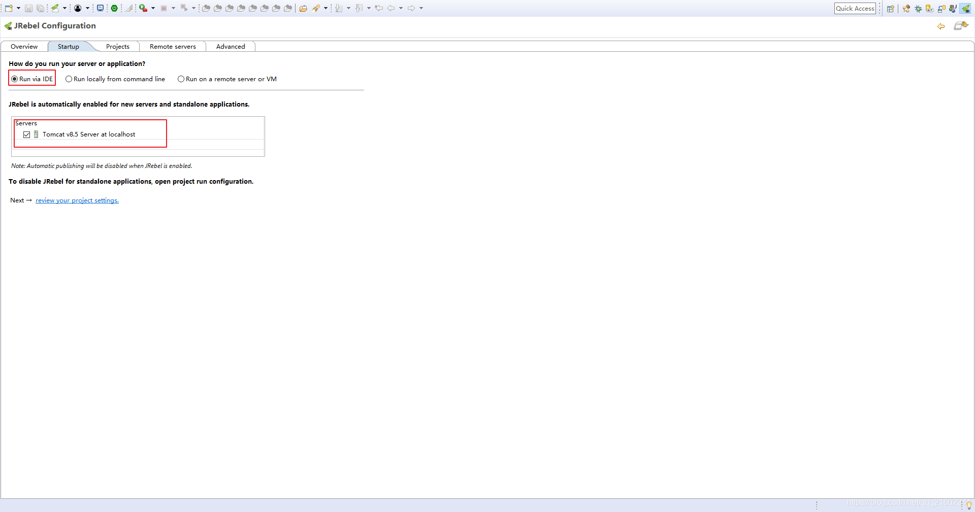Click the Back navigation arrow in toolbar
975x512 pixels.
(391, 8)
